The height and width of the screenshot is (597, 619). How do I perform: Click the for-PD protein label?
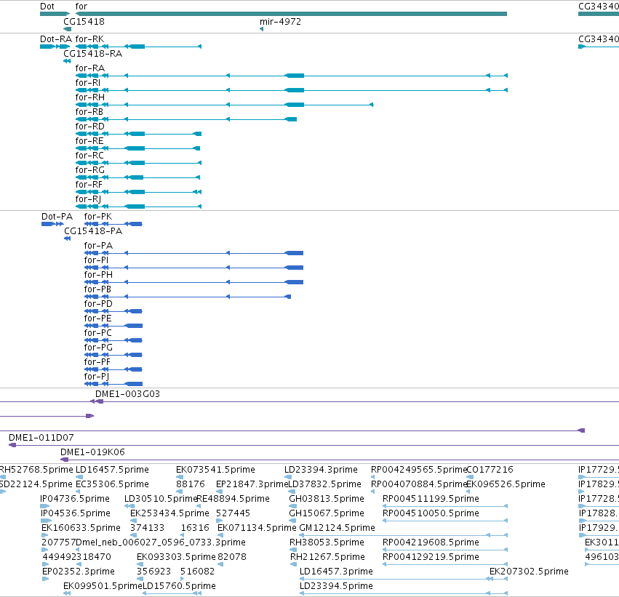[x=98, y=304]
